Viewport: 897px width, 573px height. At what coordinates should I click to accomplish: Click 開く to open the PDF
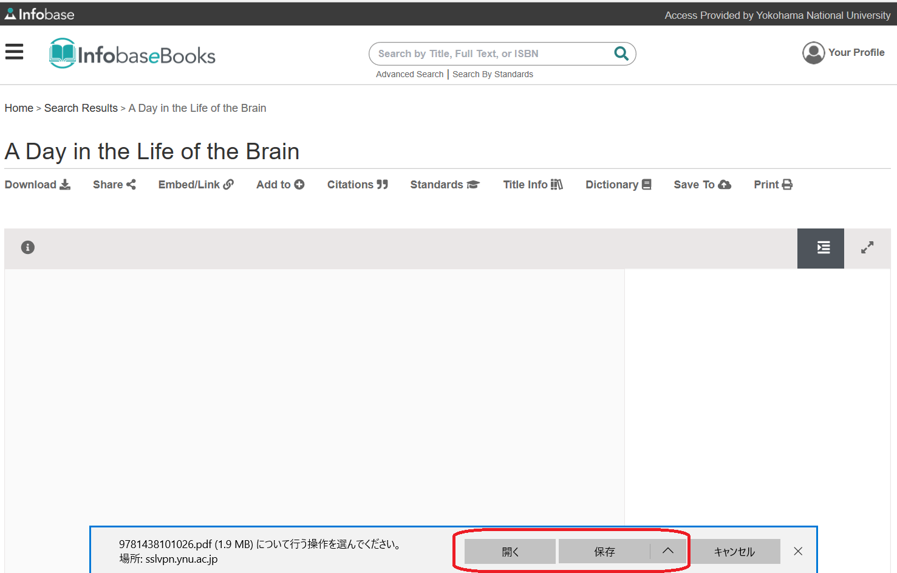(x=510, y=552)
